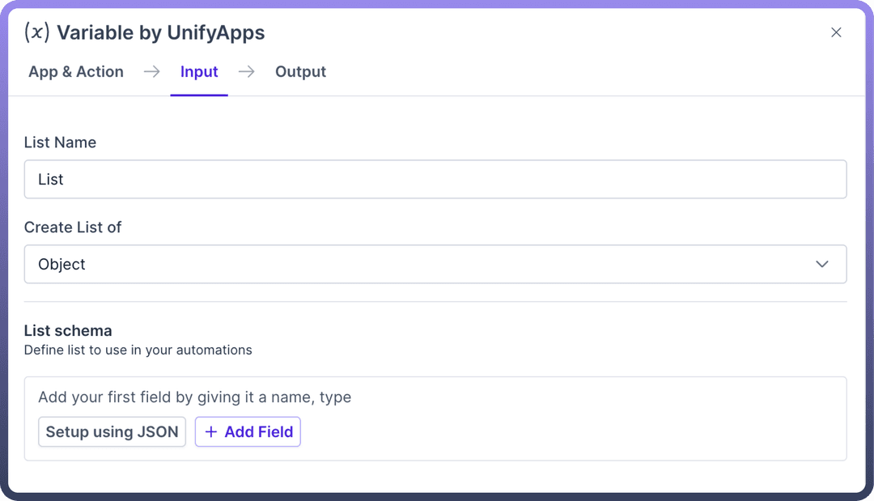Select the Input tab
This screenshot has height=501, width=874.
(199, 72)
